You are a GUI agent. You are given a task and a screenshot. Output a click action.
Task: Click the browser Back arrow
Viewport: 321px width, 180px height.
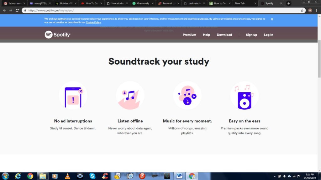click(x=4, y=10)
